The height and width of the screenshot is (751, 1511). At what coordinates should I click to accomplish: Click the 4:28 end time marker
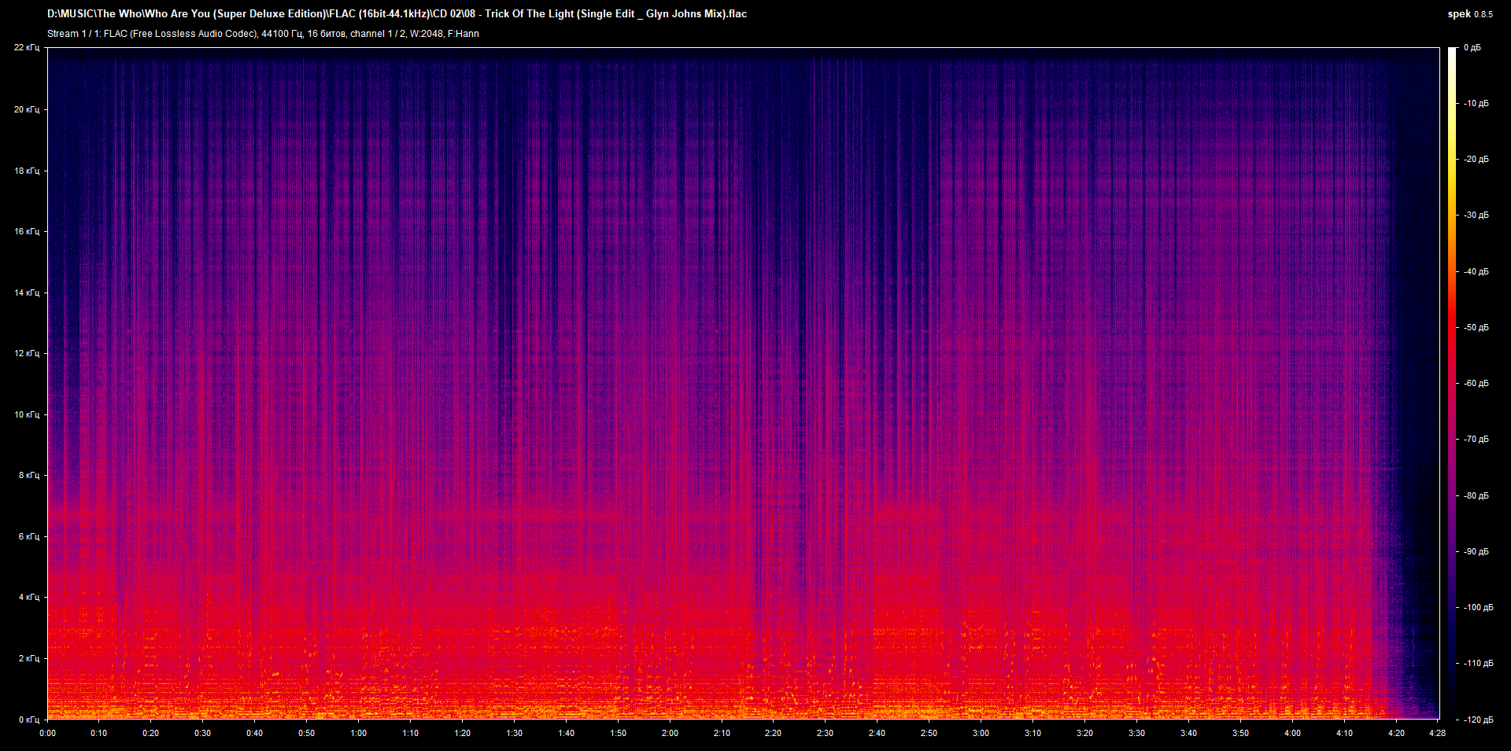[x=1437, y=733]
